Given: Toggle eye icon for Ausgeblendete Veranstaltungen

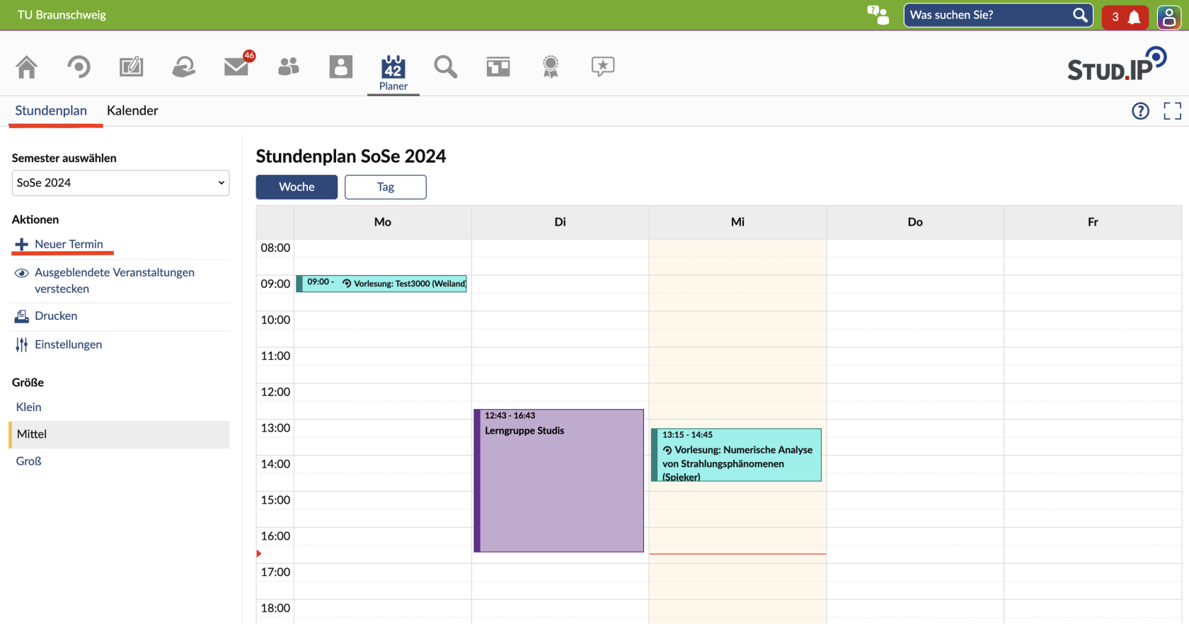Looking at the screenshot, I should [x=22, y=273].
